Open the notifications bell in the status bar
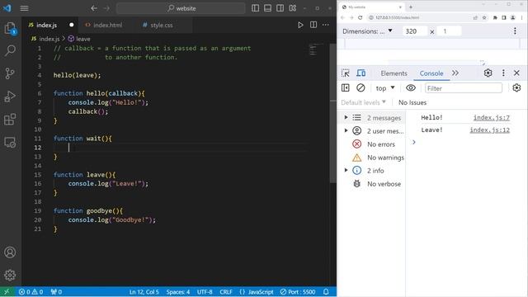Image resolution: width=528 pixels, height=297 pixels. point(326,291)
